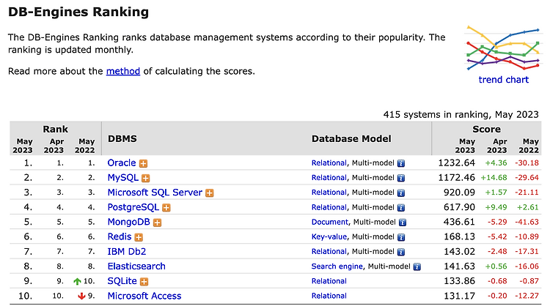The width and height of the screenshot is (550, 306).
Task: Click the plus icon beside PostgreSQL
Action: tap(166, 208)
